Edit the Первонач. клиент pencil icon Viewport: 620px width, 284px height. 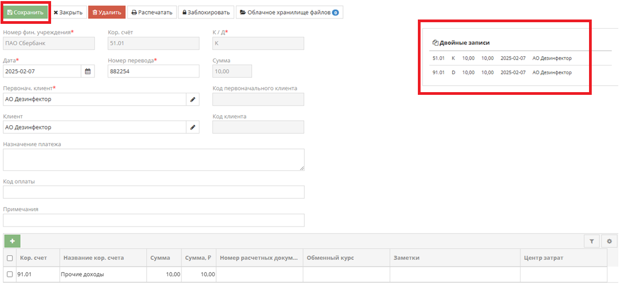(192, 99)
